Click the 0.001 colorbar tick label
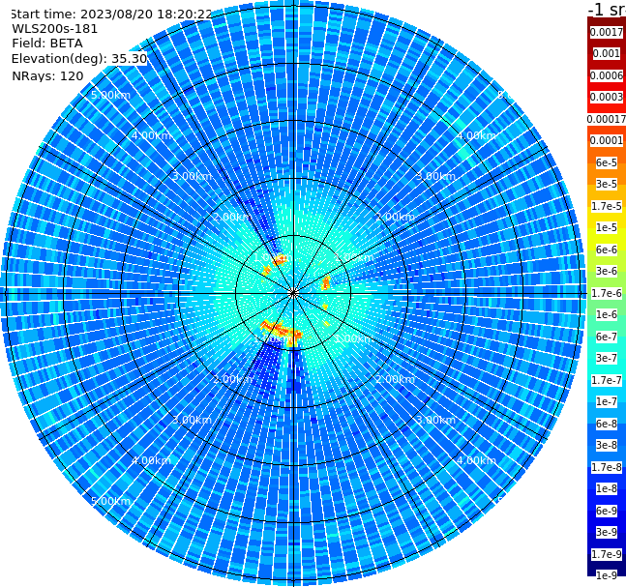Screen dimensions: 626x587 tap(607, 53)
